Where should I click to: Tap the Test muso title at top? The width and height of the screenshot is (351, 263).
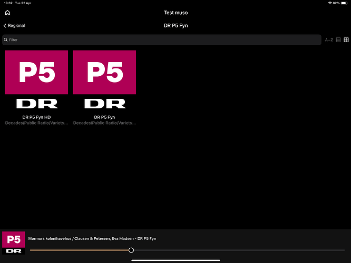point(175,13)
